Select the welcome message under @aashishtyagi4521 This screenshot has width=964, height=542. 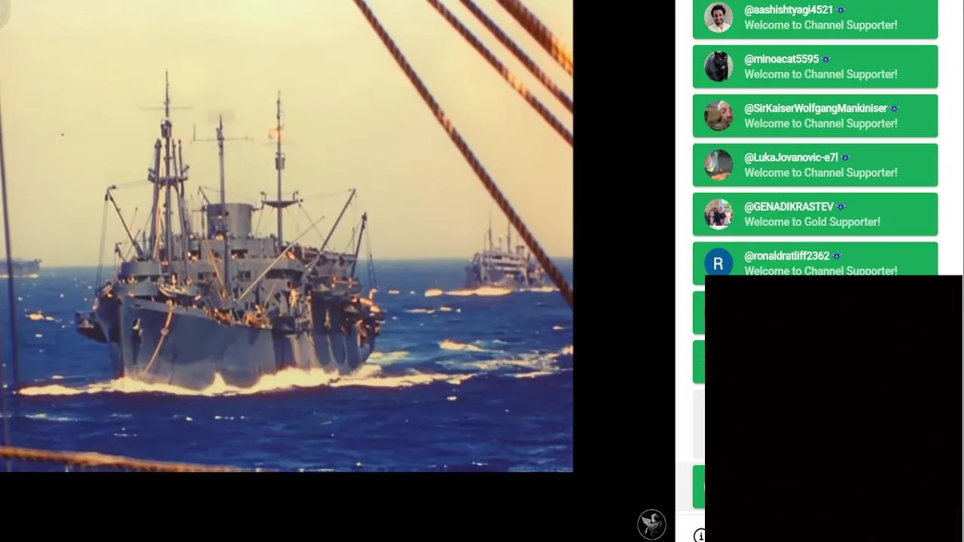821,25
